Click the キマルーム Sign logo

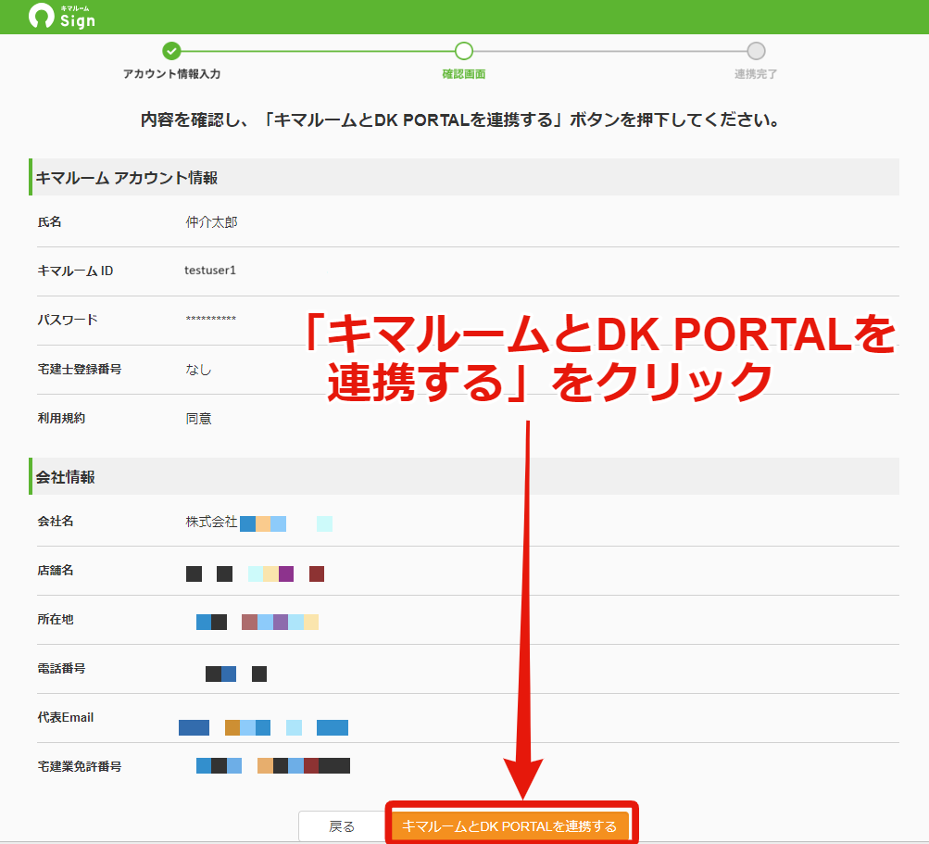tap(62, 16)
